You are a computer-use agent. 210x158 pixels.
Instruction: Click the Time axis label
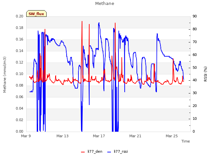pyautogui.click(x=186, y=141)
